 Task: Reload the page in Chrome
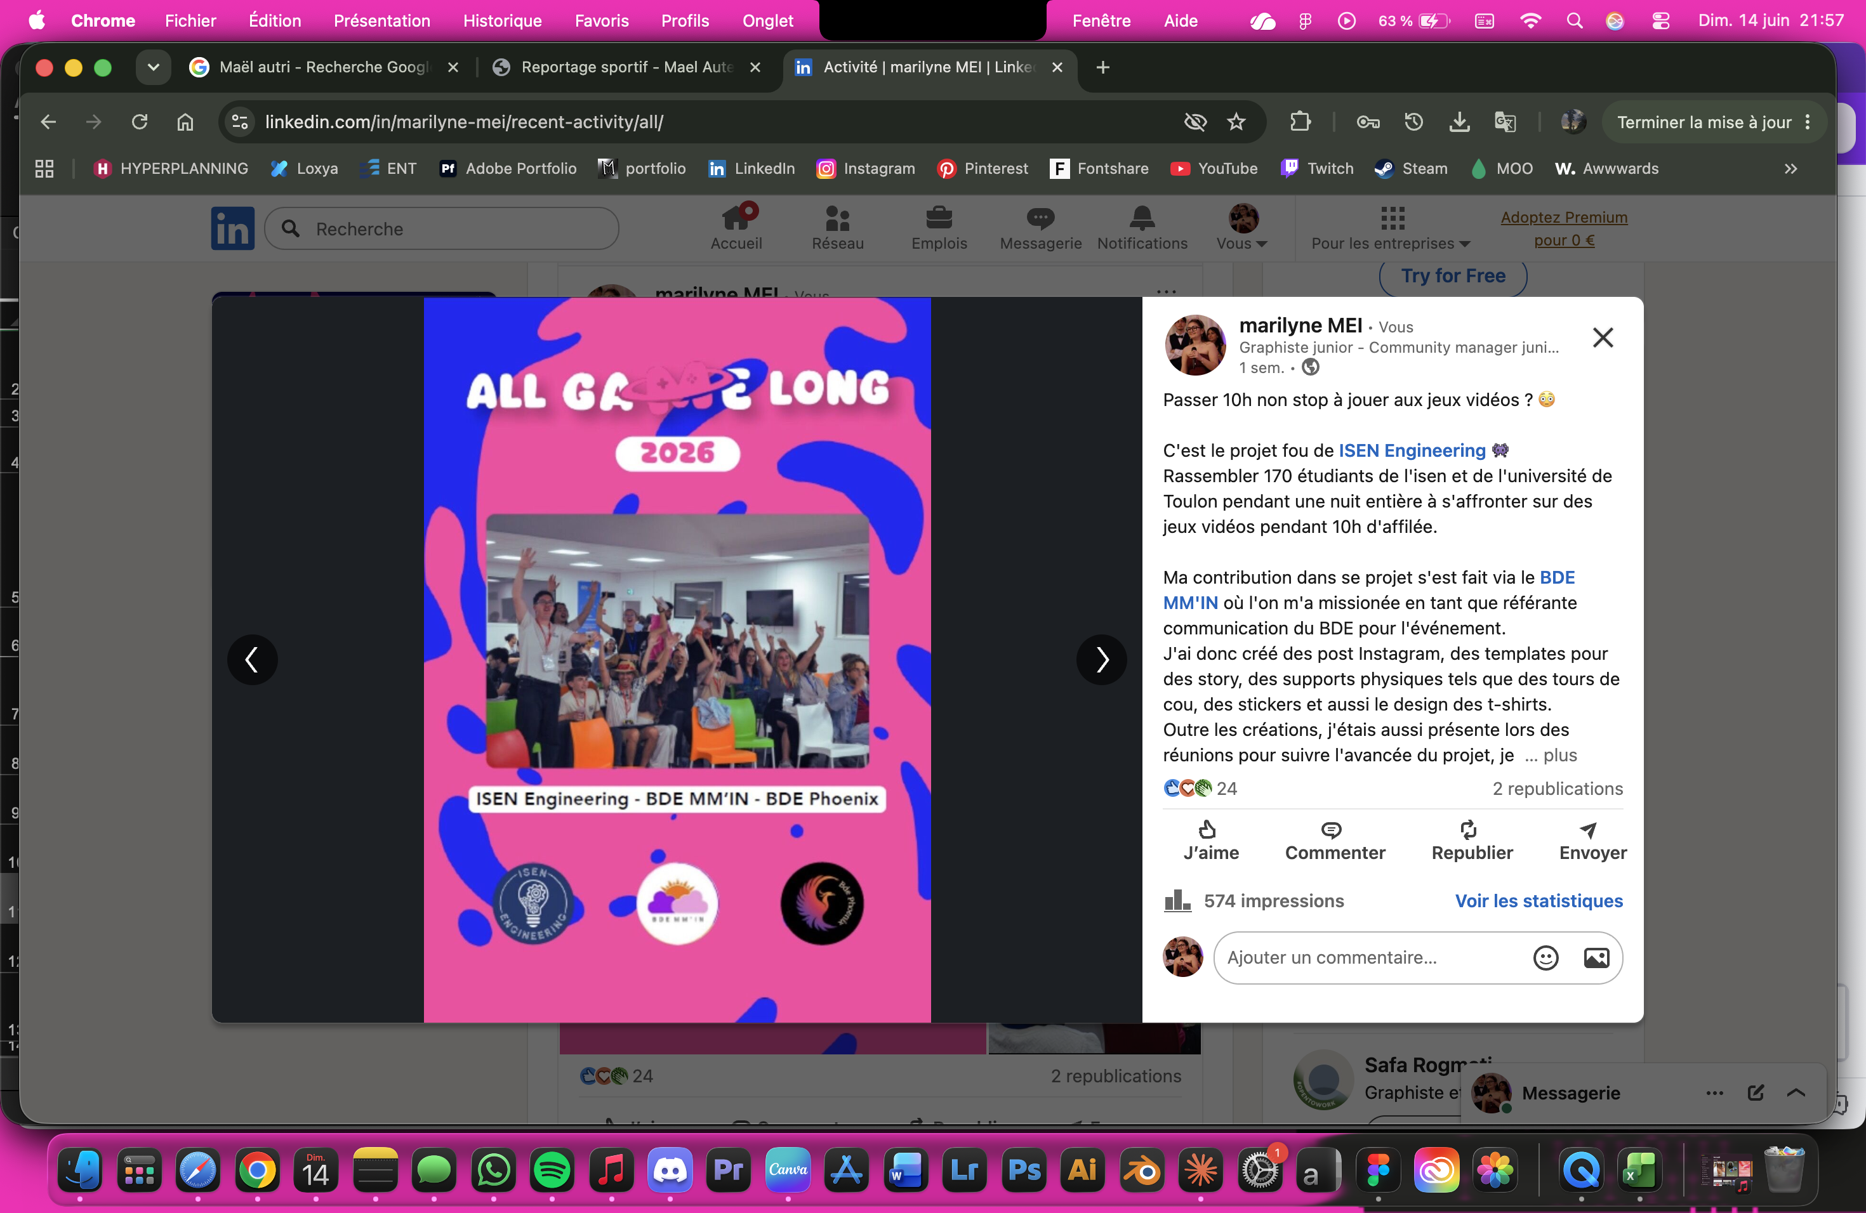point(140,122)
